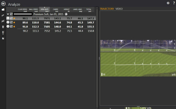Click the shot number 3 circle badge
176x109 pixels.
coord(8,26)
